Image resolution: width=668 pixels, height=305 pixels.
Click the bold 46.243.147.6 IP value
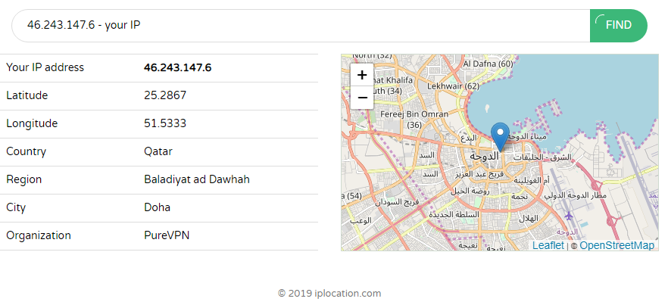tap(177, 67)
